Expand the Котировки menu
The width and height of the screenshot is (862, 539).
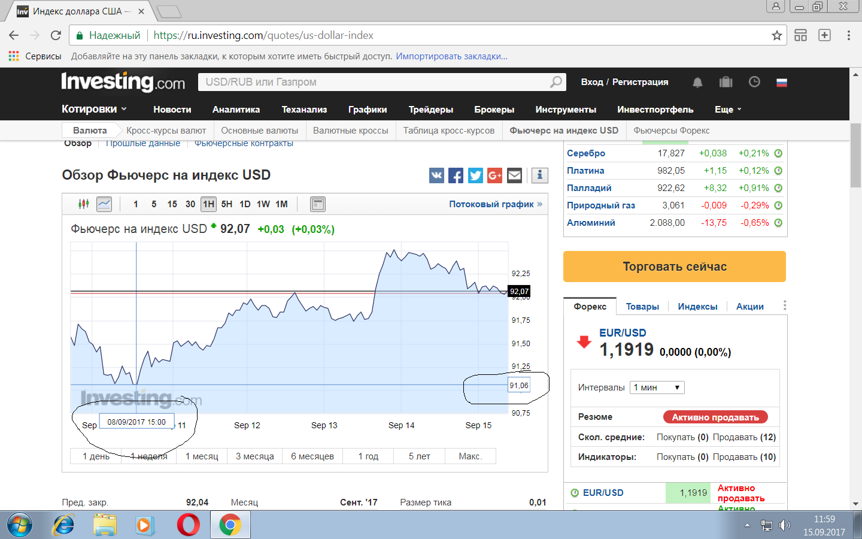[94, 109]
